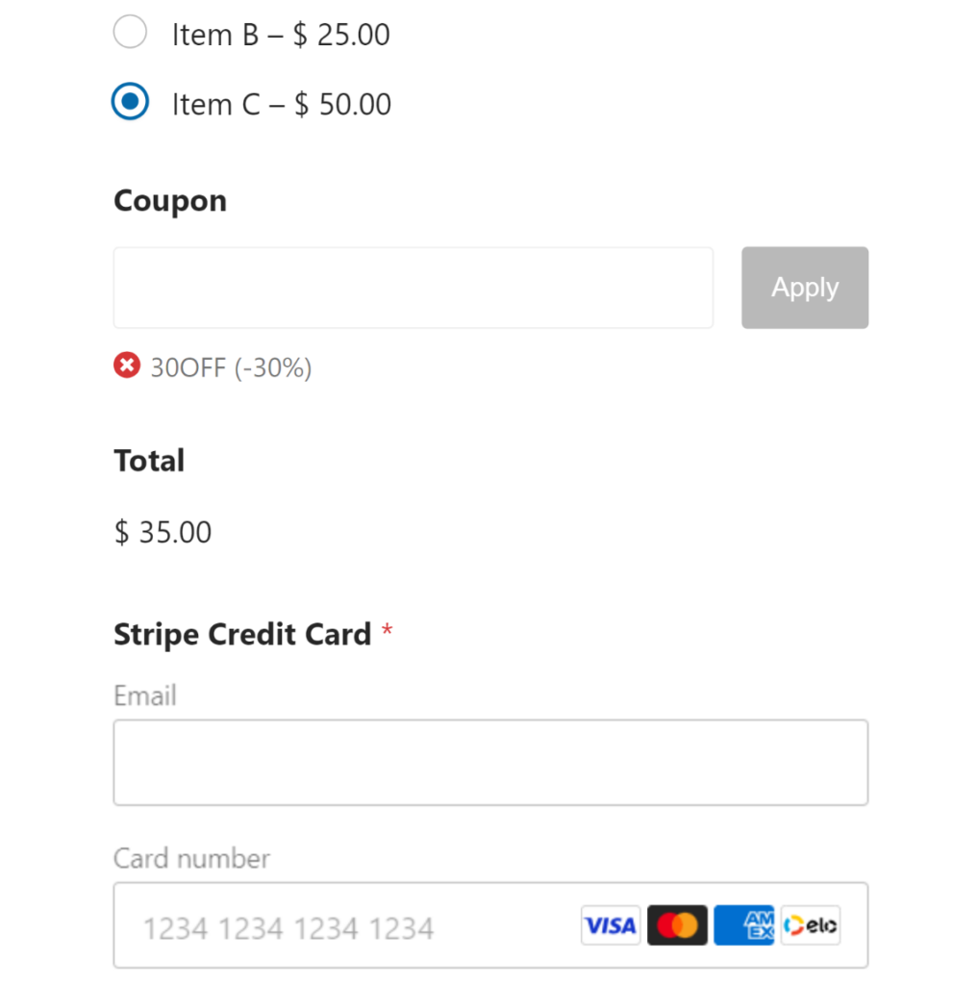Remove the 30OFF coupon via the red X icon

(x=126, y=366)
